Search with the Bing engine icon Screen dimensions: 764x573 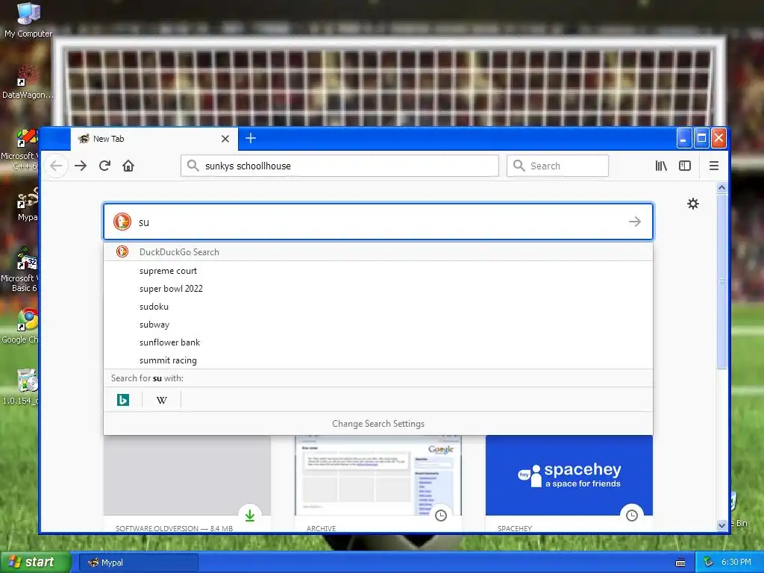pos(123,400)
